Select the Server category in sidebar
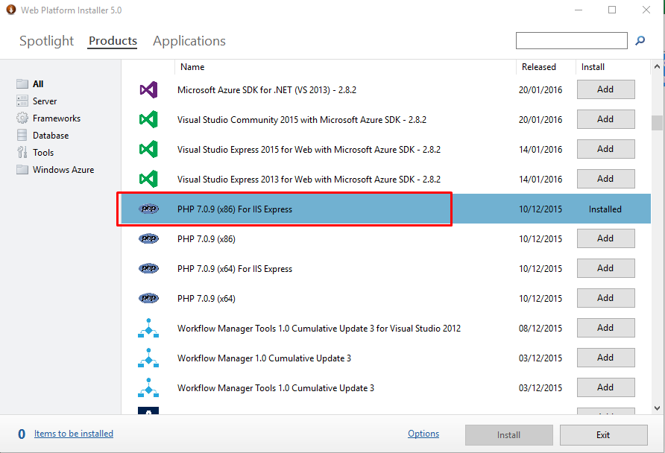 pos(45,101)
